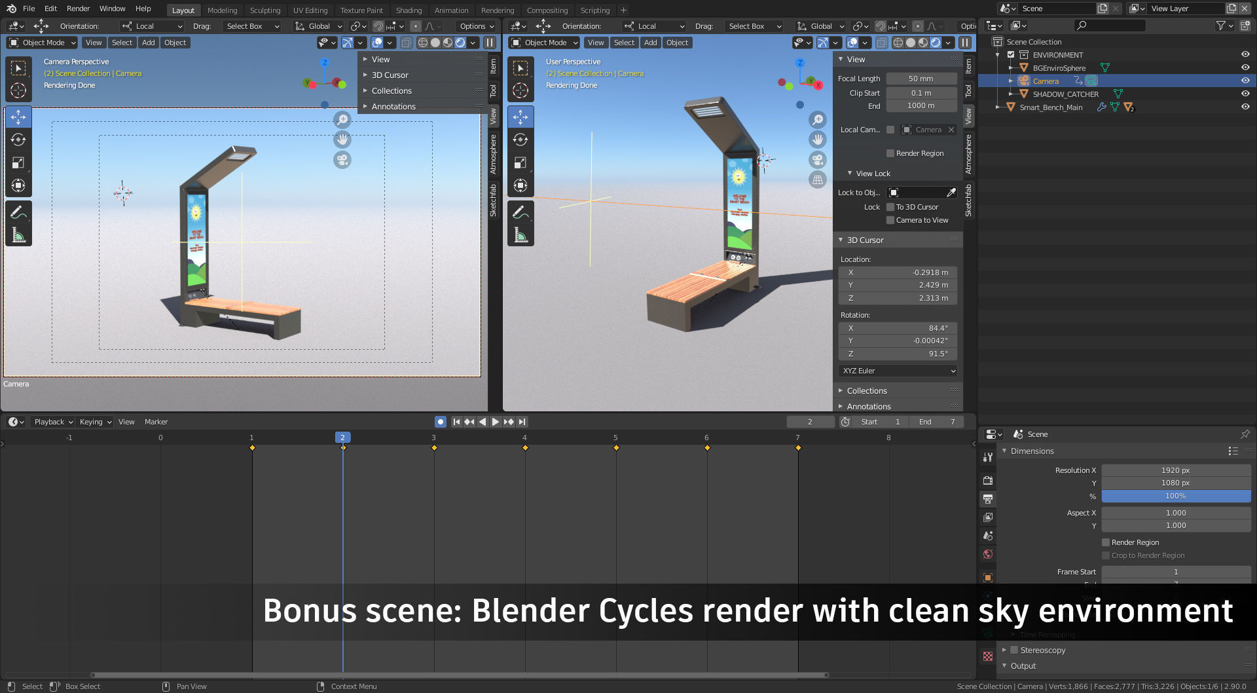Jump to the timeline start frame button
The width and height of the screenshot is (1257, 693).
click(x=456, y=422)
